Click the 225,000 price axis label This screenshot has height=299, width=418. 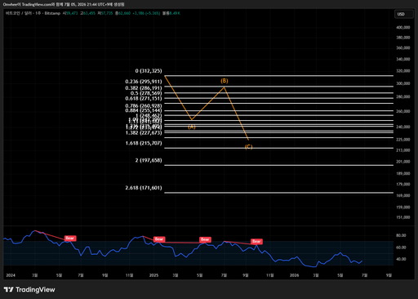(403, 140)
